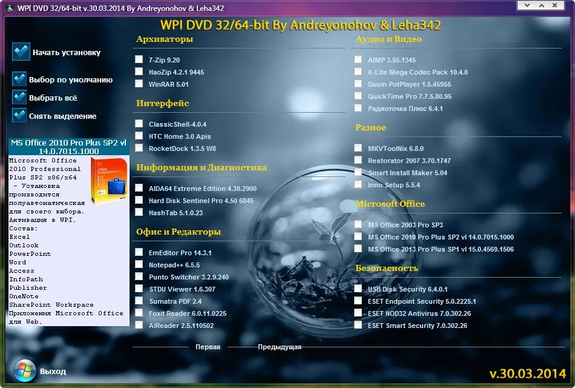Image resolution: width=575 pixels, height=388 pixels.
Task: Click the Интерфейс category heading
Action: click(162, 103)
